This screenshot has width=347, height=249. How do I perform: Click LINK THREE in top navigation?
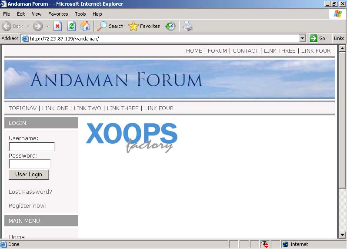click(x=280, y=51)
